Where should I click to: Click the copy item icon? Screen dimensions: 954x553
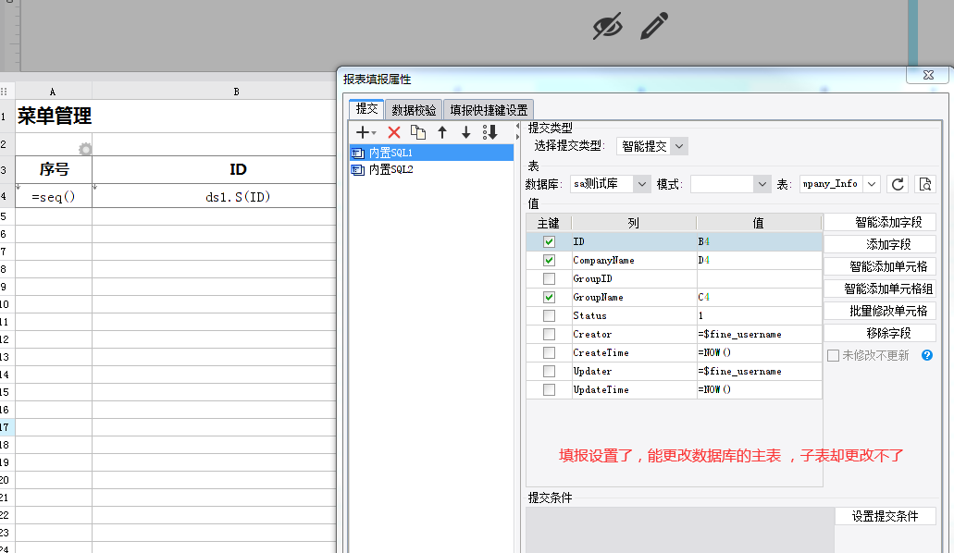tap(418, 132)
